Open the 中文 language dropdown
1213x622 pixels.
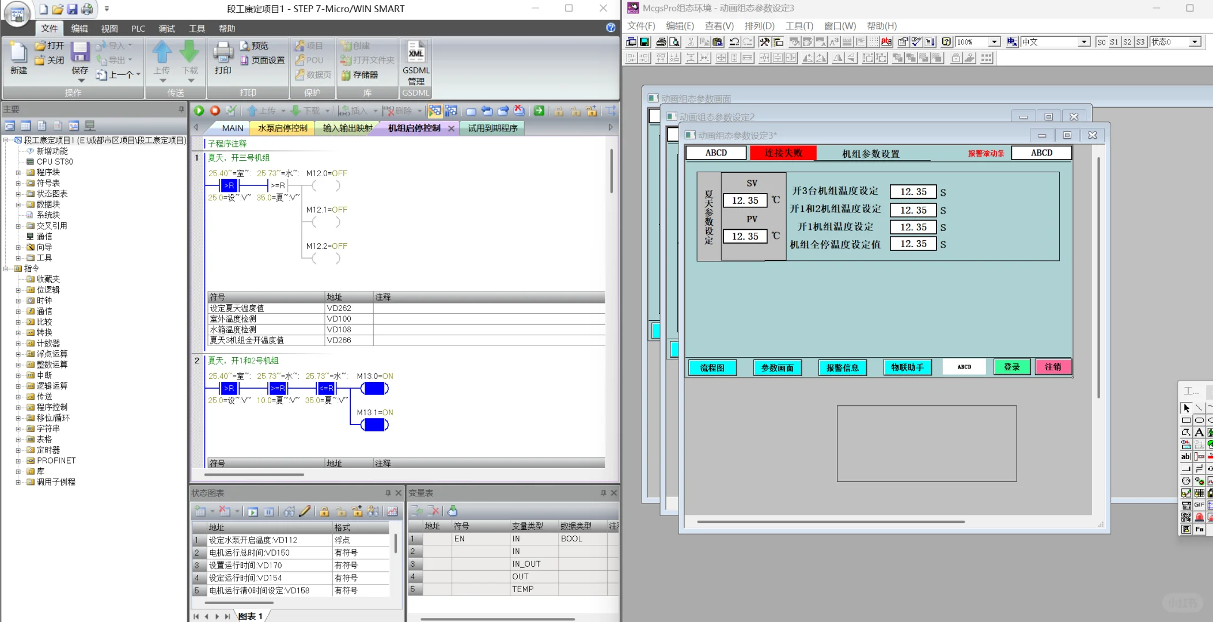pos(1084,42)
